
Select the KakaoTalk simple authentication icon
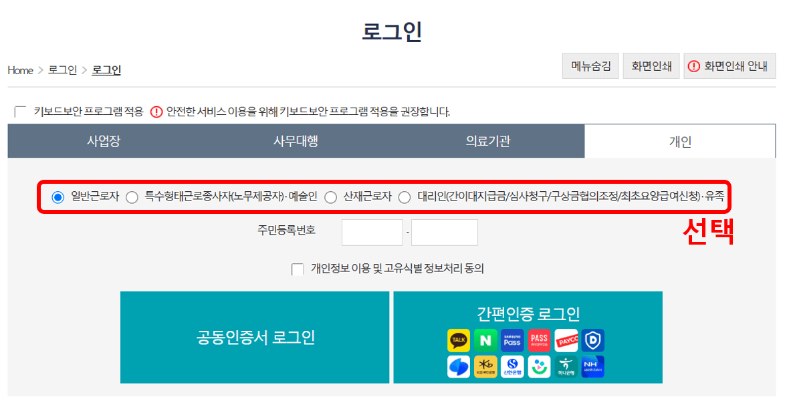(x=459, y=340)
